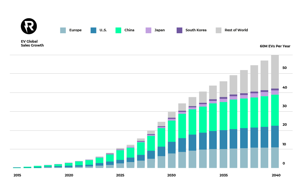Click the 'EV Global Sales Growth' title
299x190 pixels.
(x=32, y=43)
